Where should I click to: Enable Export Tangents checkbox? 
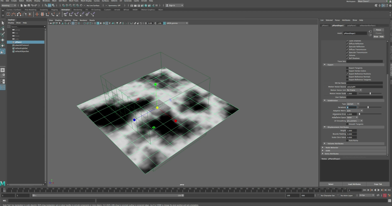pyautogui.click(x=347, y=68)
